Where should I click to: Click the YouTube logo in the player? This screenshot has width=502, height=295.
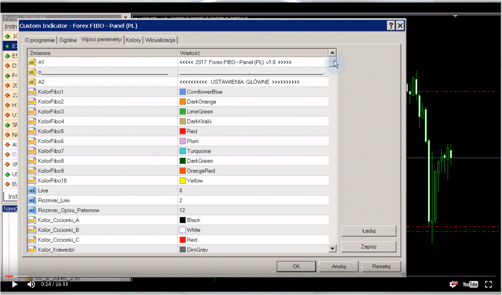tap(470, 284)
